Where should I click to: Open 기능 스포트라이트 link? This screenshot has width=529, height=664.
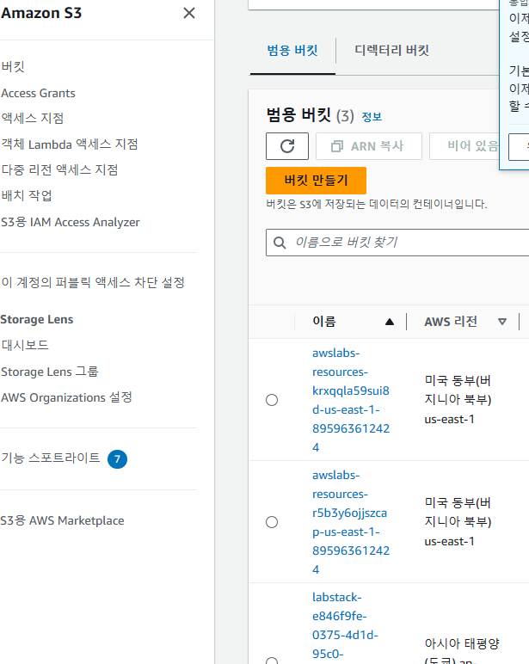click(51, 458)
